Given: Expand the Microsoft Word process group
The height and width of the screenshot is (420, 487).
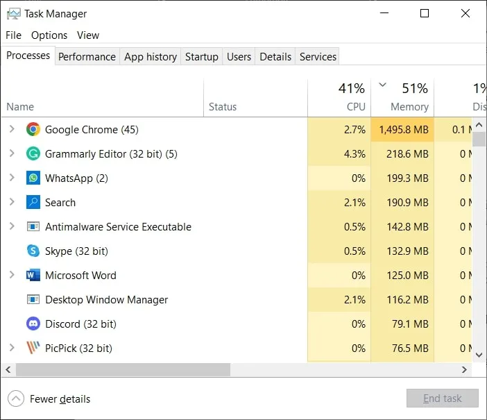Looking at the screenshot, I should coord(12,276).
